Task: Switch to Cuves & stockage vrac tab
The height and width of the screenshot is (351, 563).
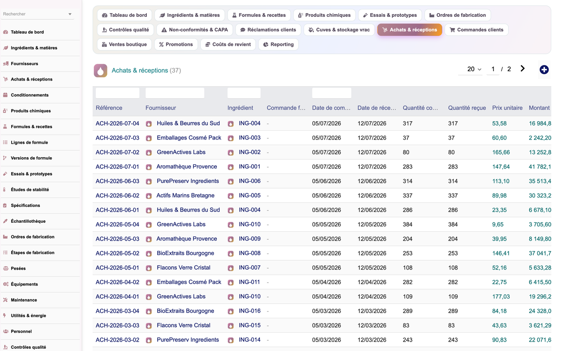Action: [x=339, y=29]
